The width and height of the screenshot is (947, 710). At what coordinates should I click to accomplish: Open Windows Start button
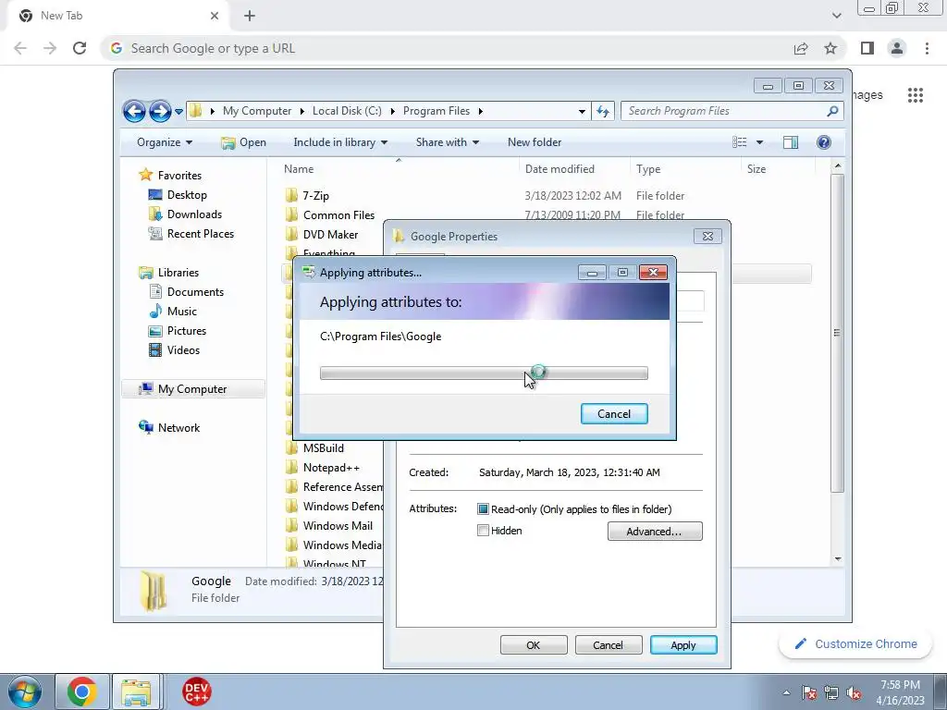tap(24, 692)
